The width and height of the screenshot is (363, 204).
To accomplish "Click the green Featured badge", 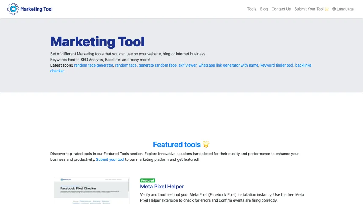I will click(x=147, y=180).
